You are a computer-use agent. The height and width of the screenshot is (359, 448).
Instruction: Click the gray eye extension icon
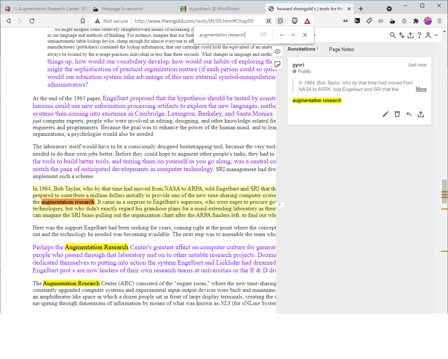[381, 21]
